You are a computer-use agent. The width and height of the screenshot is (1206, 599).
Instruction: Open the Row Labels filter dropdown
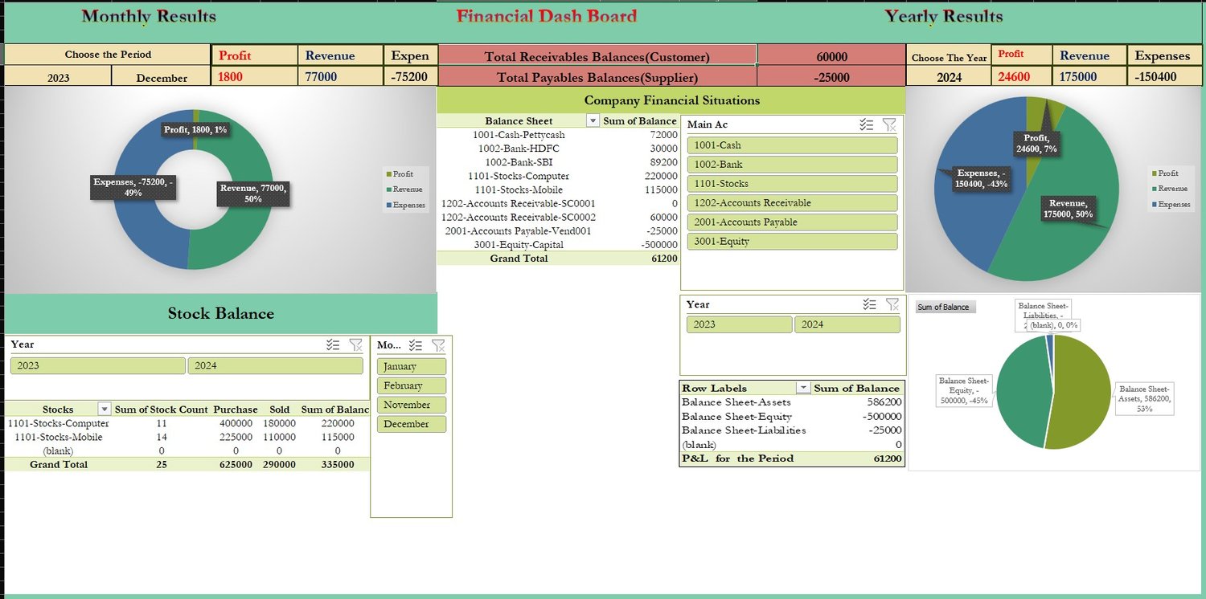pyautogui.click(x=803, y=388)
